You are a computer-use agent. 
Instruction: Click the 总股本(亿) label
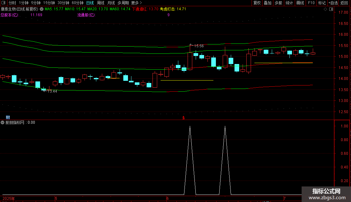(x=10, y=15)
